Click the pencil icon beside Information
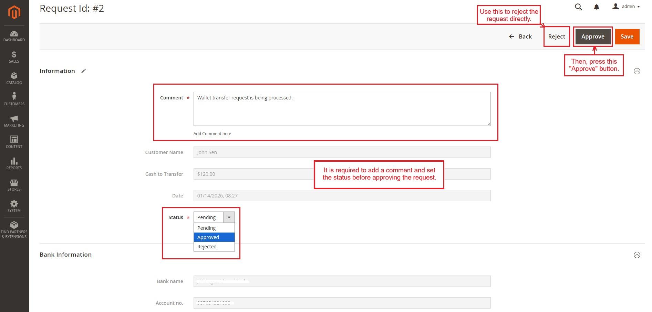 pos(83,71)
